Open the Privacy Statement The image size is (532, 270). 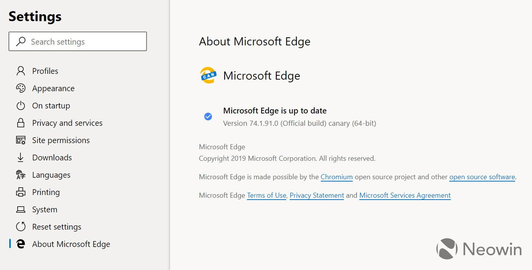click(x=316, y=195)
